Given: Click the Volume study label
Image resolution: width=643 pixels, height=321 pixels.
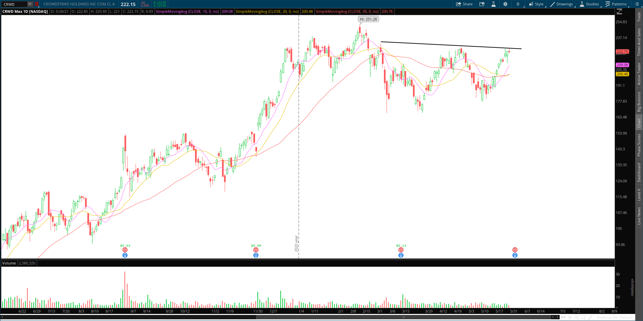Looking at the screenshot, I should click(x=9, y=263).
